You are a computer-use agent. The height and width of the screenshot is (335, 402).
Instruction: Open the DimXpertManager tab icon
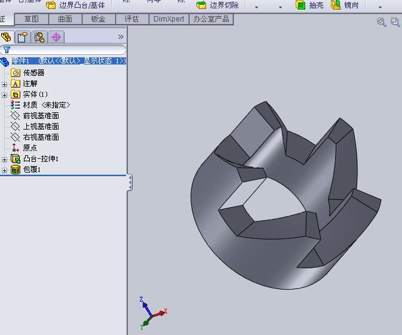click(x=56, y=37)
